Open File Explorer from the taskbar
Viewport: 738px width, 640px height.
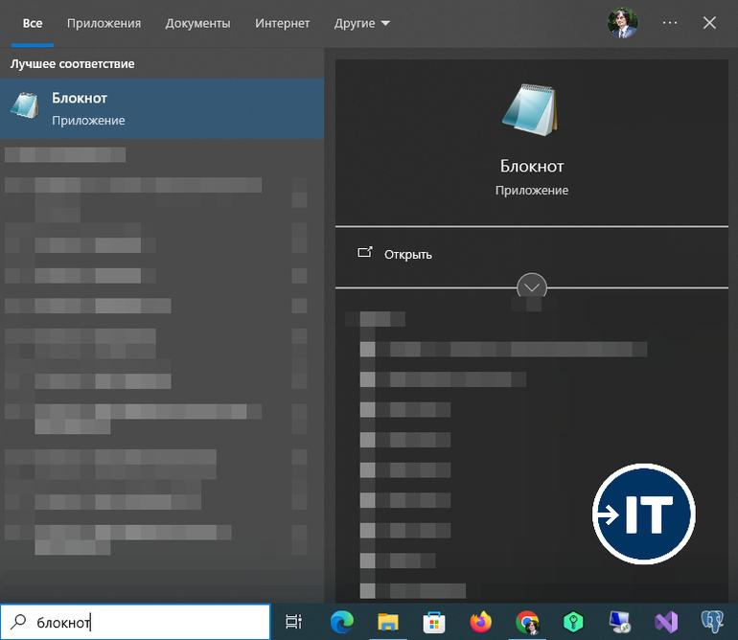(x=388, y=622)
